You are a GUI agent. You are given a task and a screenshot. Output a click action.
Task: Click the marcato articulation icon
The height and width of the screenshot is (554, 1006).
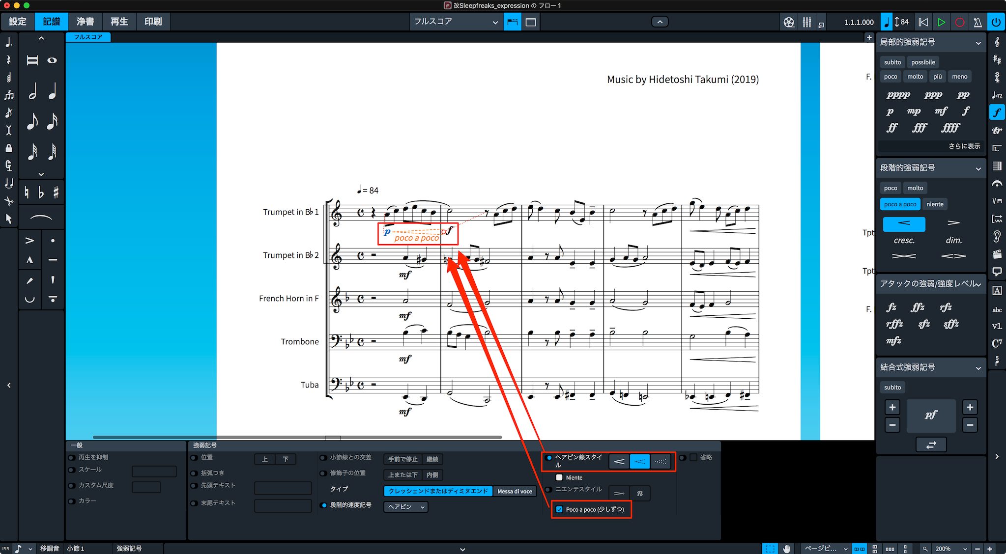[x=29, y=260]
